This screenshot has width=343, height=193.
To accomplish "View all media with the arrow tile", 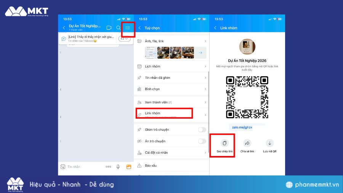I will 200,53.
